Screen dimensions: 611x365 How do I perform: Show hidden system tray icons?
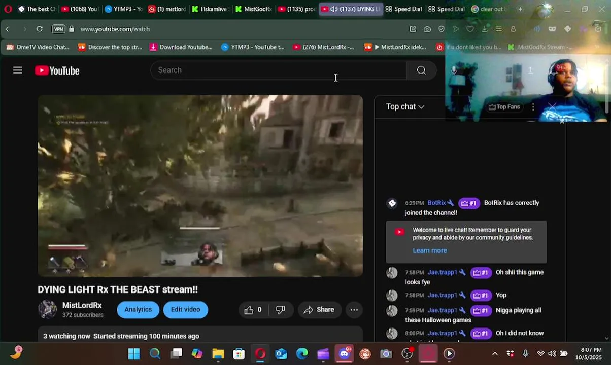(x=495, y=354)
